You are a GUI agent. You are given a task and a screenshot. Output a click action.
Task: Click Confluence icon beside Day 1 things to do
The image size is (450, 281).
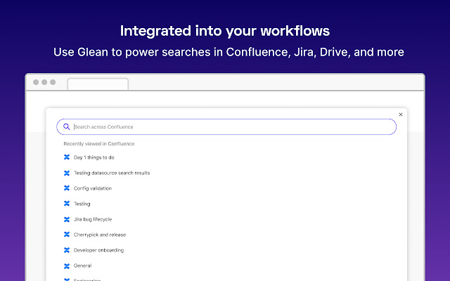67,157
